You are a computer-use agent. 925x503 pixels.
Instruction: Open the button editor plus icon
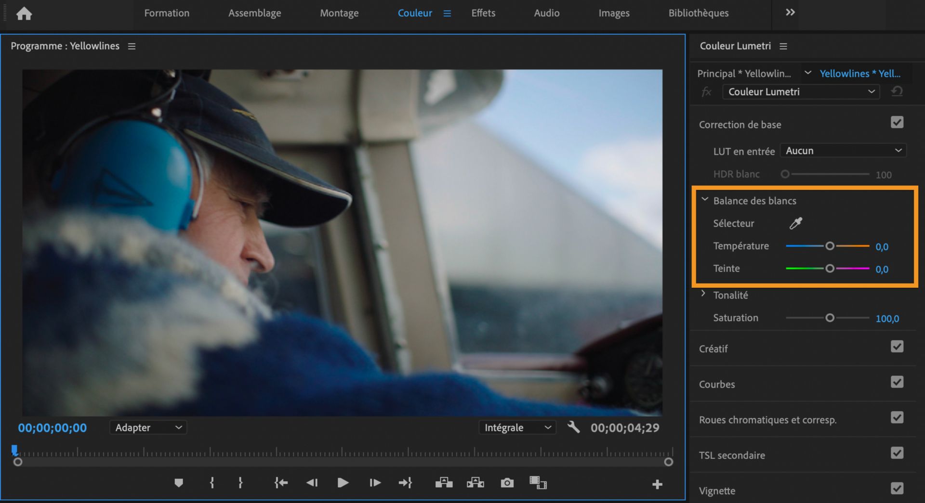[x=657, y=484]
